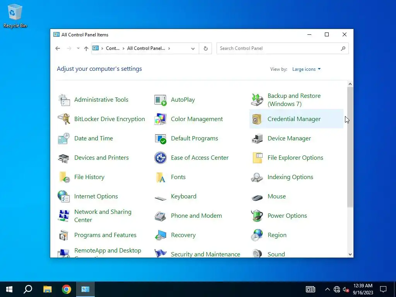Click the Device Manager link
The image size is (396, 297).
(289, 138)
